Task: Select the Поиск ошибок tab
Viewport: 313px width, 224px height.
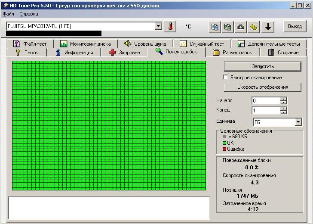Action: point(176,52)
